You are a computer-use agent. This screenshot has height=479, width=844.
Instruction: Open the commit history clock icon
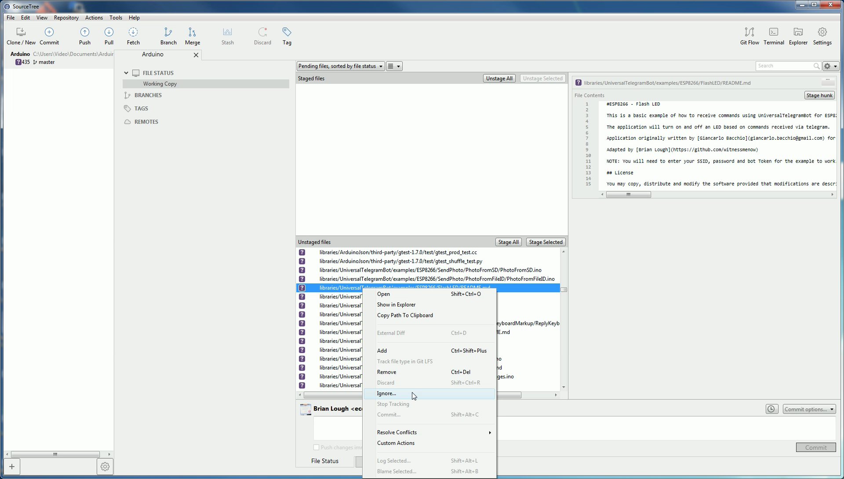(x=771, y=409)
